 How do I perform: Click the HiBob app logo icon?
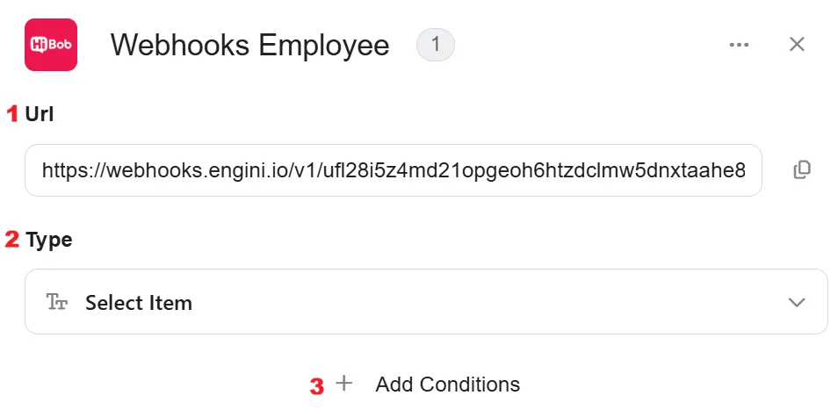tap(51, 45)
